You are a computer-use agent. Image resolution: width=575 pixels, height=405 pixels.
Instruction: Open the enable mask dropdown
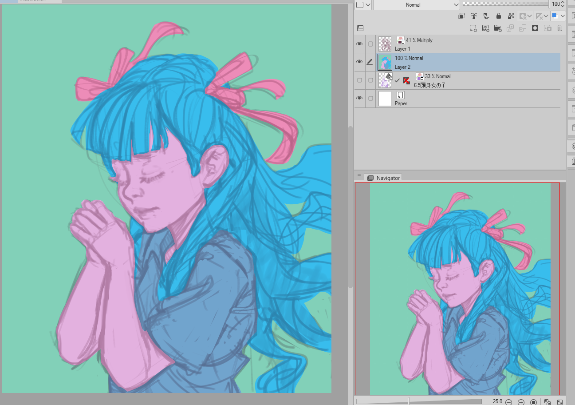pos(526,16)
